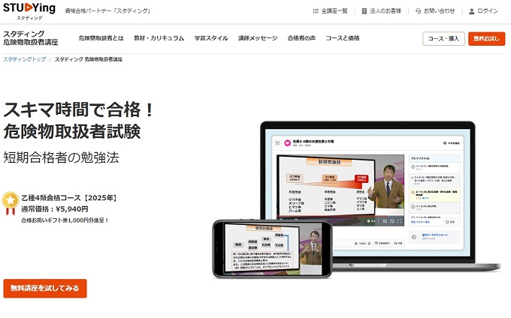The width and height of the screenshot is (511, 318).
Task: Click the お問い合わせ headset icon
Action: pyautogui.click(x=418, y=11)
